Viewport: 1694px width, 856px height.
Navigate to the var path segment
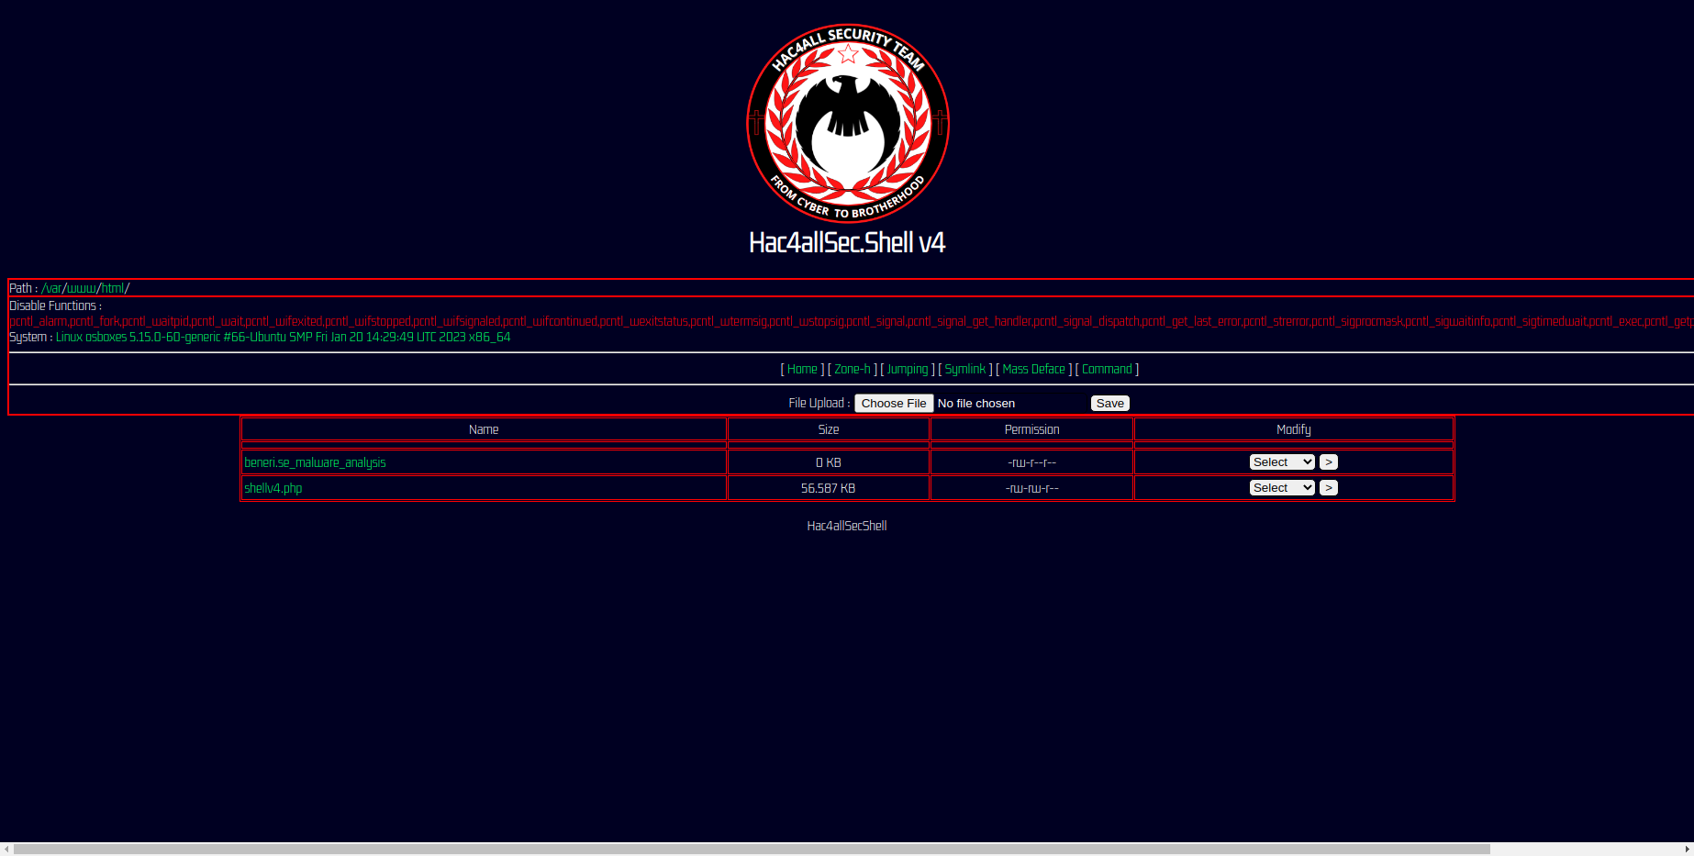54,288
